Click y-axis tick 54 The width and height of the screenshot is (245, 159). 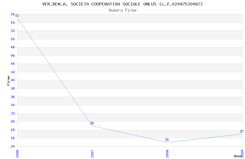(13, 23)
